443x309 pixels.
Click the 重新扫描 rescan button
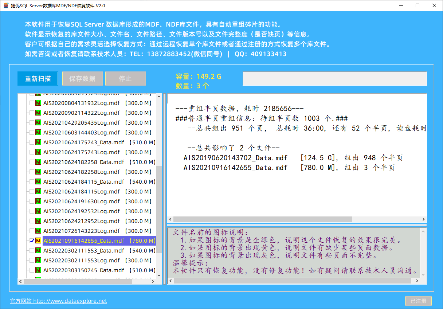click(x=38, y=78)
